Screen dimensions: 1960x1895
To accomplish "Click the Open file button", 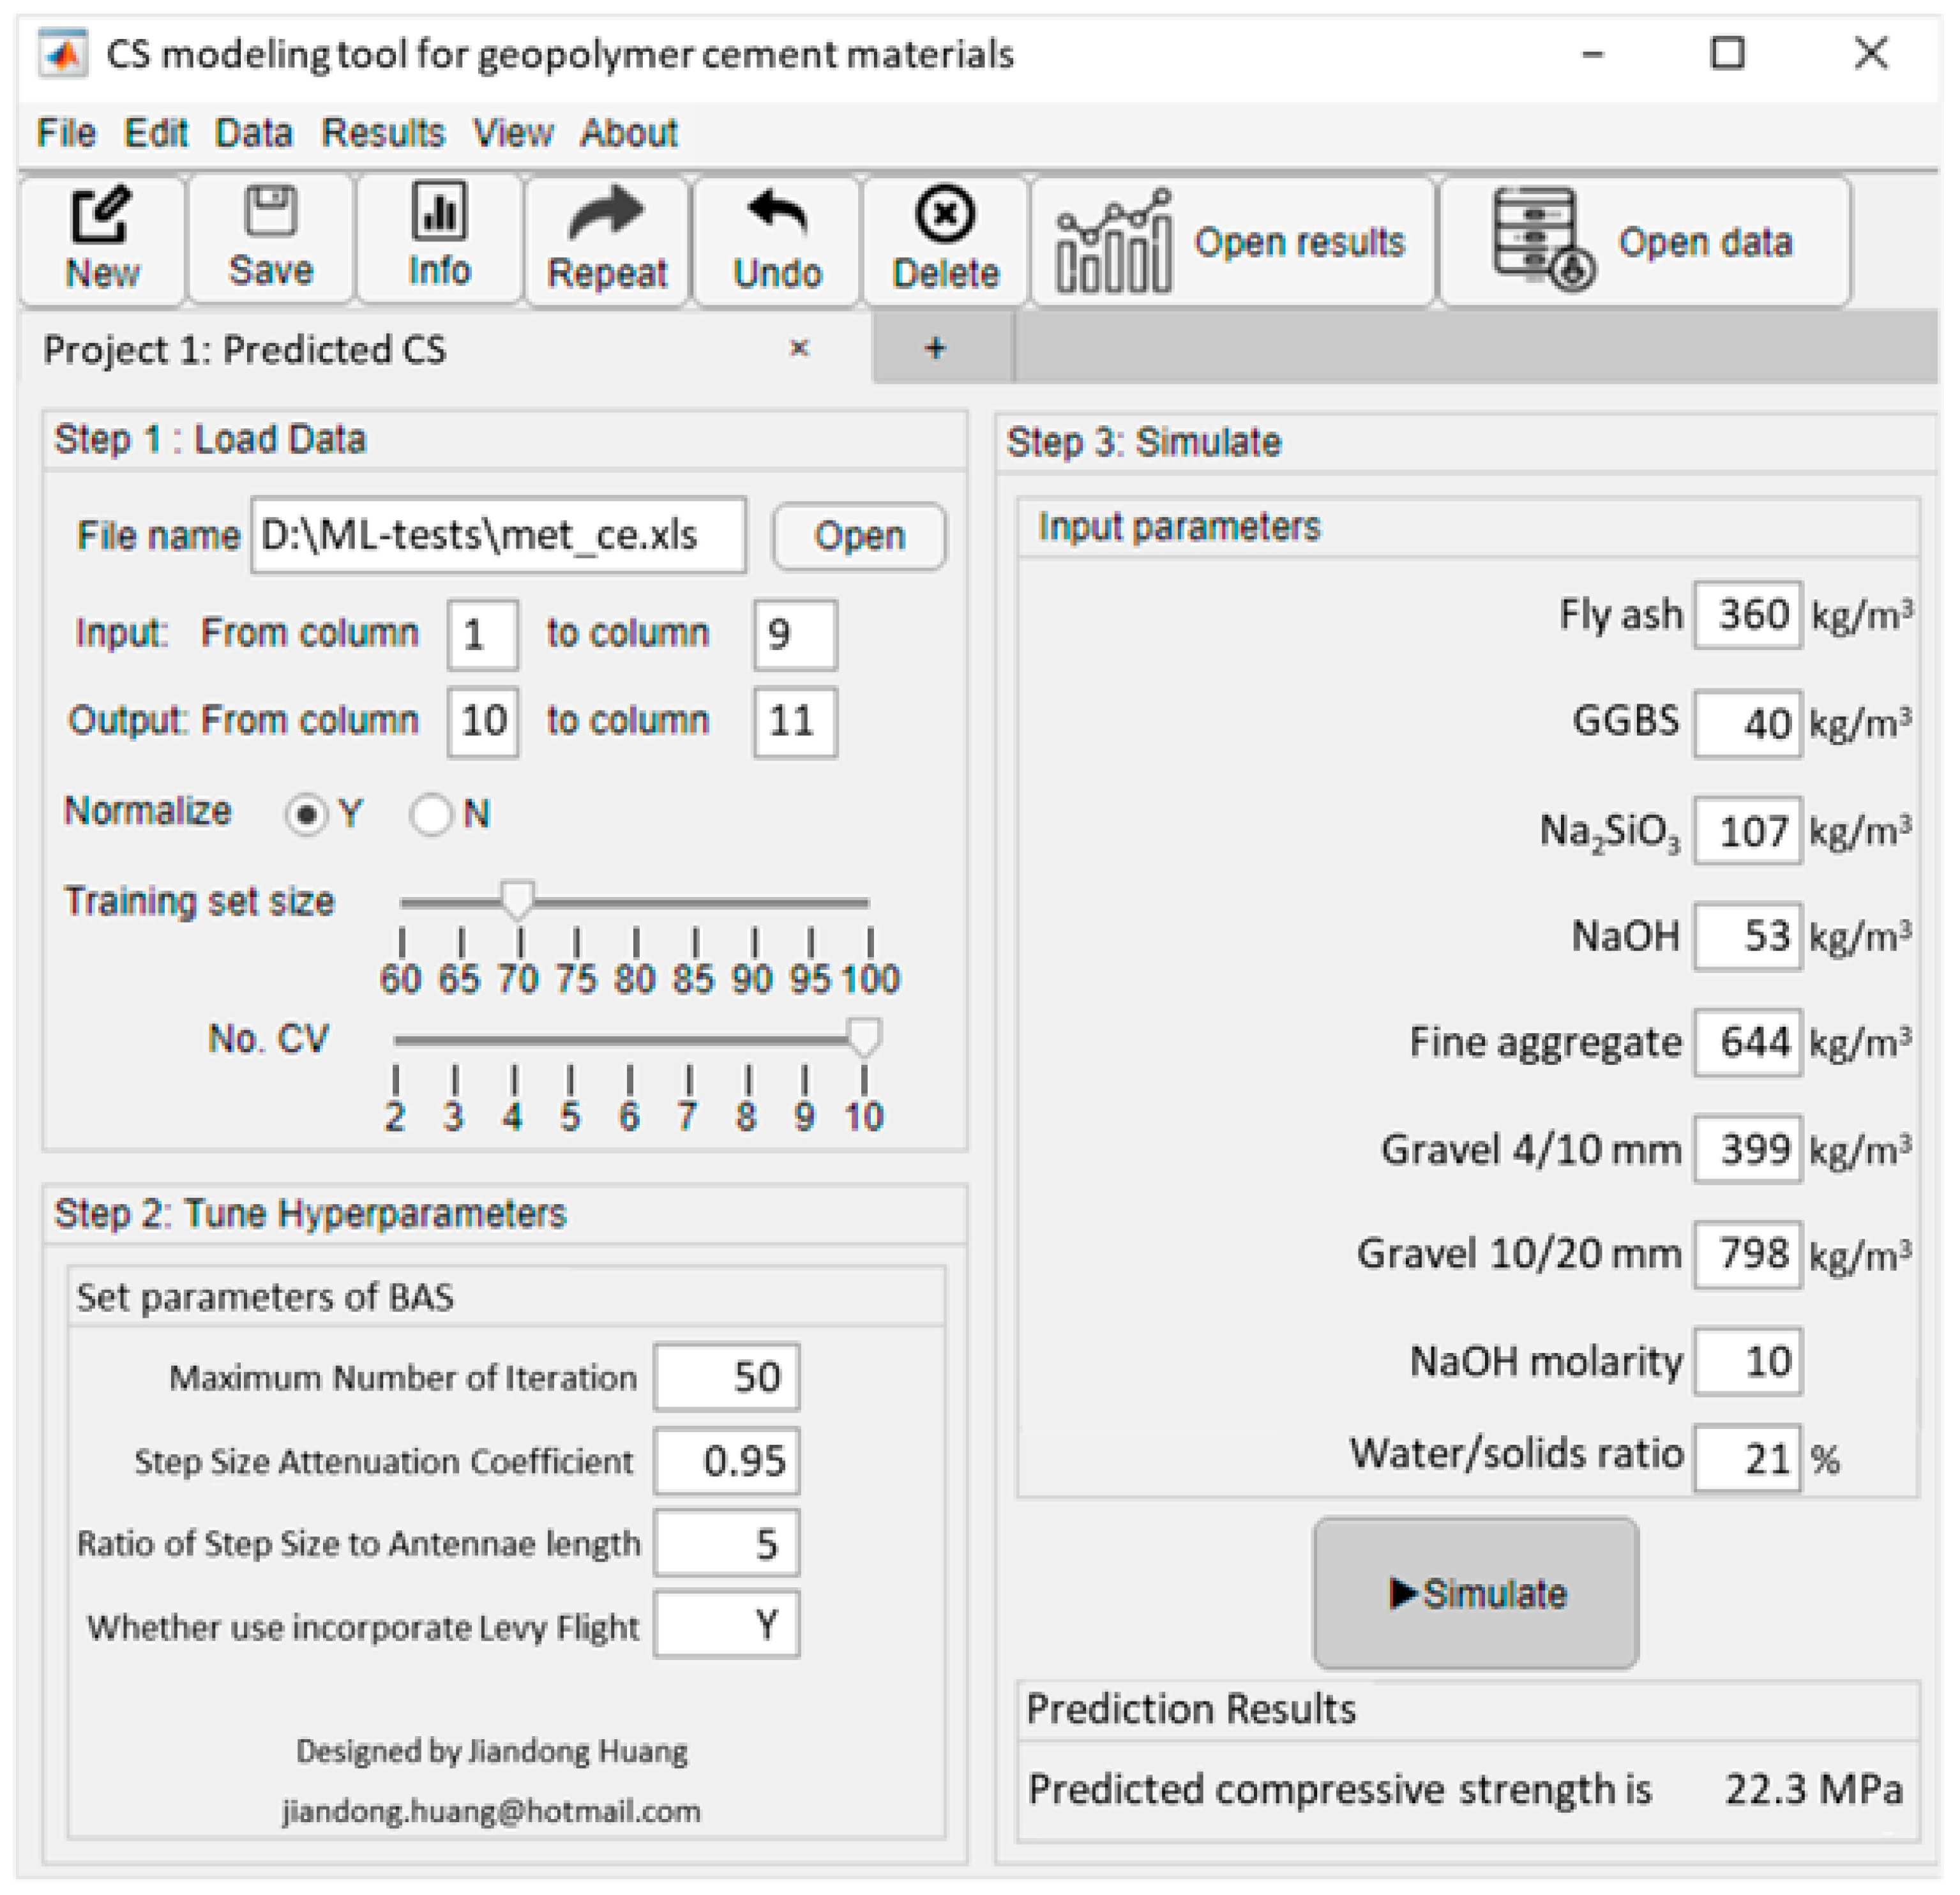I will click(859, 537).
